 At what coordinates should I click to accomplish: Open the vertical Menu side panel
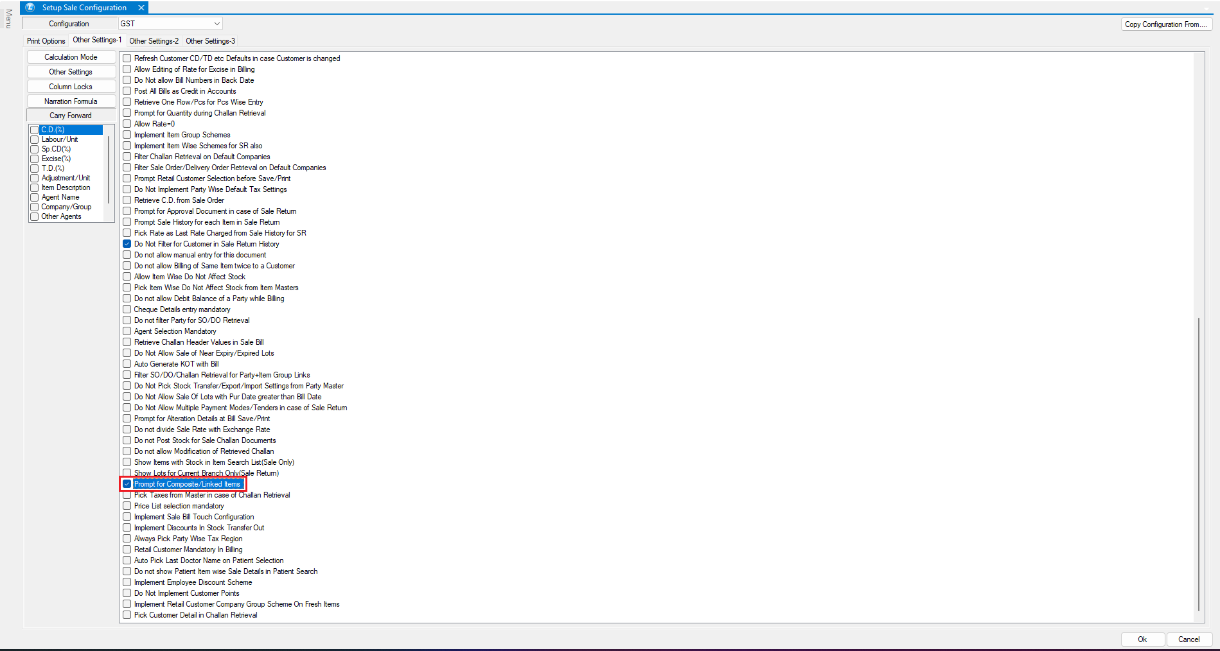pyautogui.click(x=8, y=19)
